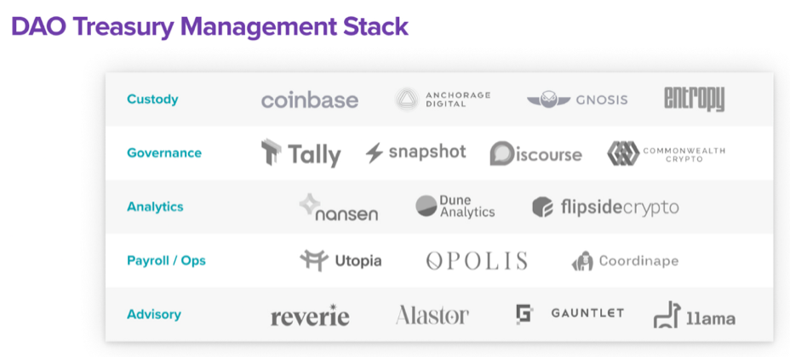Click the Nansen logo

click(x=339, y=207)
